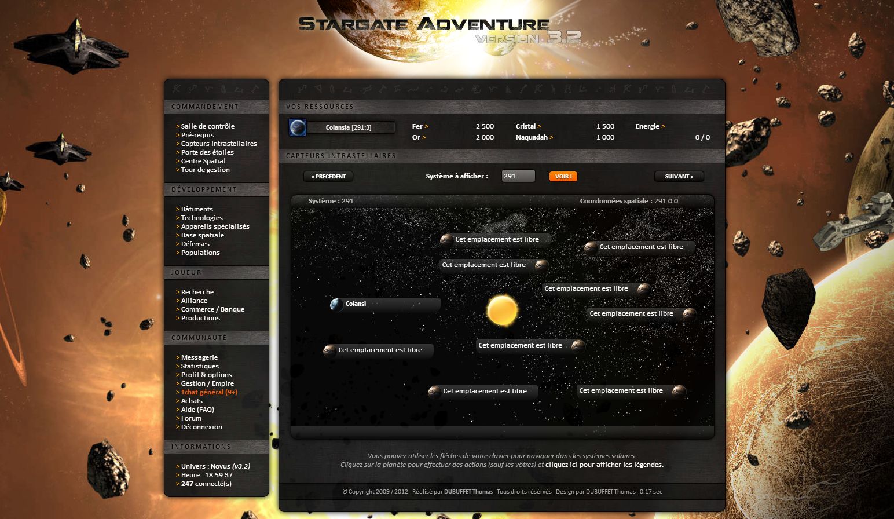Open Recherche page
The width and height of the screenshot is (894, 519).
pyautogui.click(x=197, y=292)
